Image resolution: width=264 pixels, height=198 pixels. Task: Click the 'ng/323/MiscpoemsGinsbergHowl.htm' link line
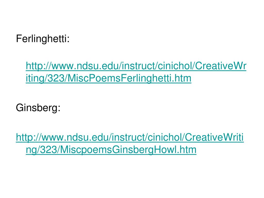(x=111, y=150)
